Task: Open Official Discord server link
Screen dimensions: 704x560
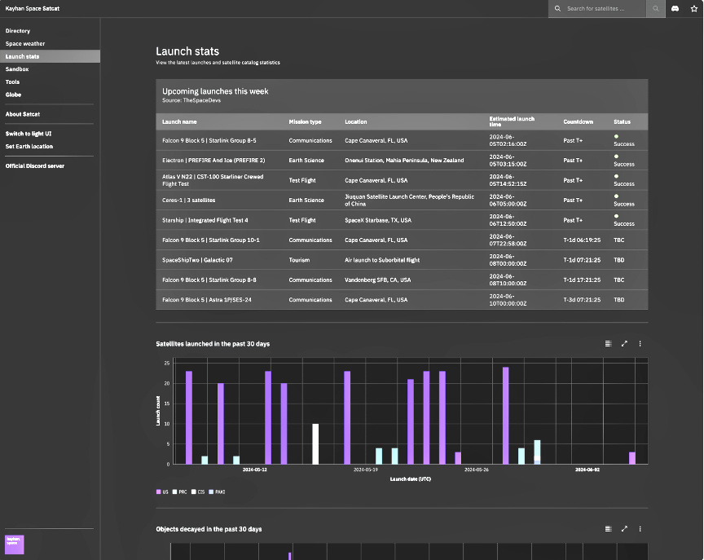Action: click(34, 165)
